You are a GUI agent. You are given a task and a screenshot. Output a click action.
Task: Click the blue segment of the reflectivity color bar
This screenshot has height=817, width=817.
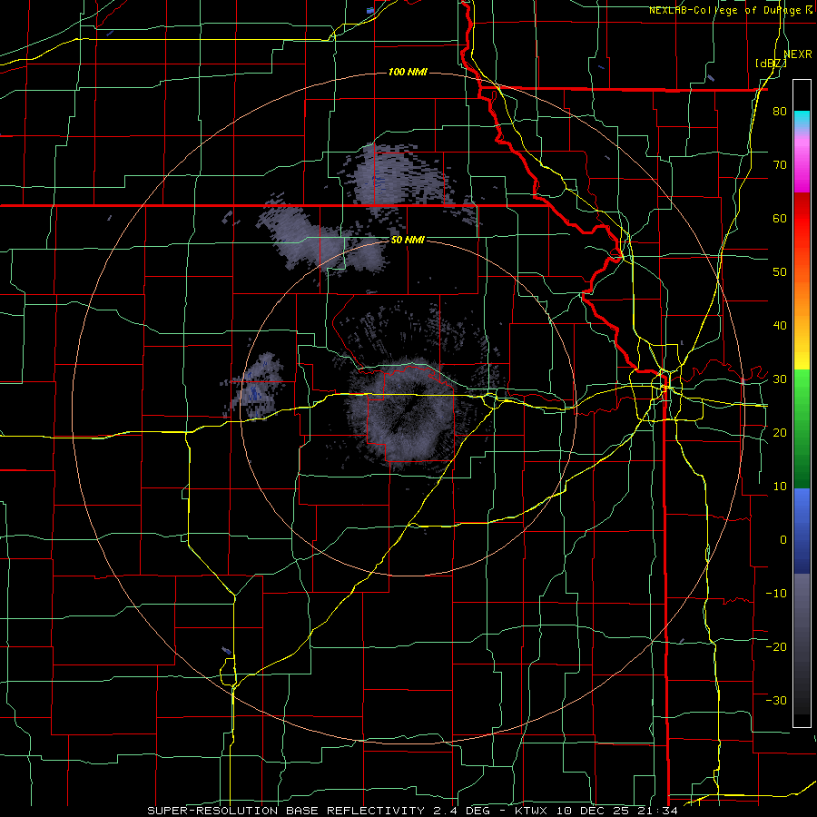click(x=802, y=530)
